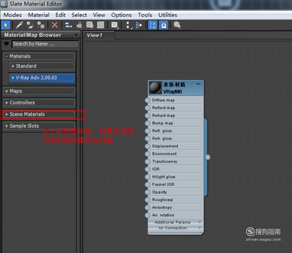292x253 pixels.
Task: Click Assign Material to Selection icon
Action: point(41,25)
